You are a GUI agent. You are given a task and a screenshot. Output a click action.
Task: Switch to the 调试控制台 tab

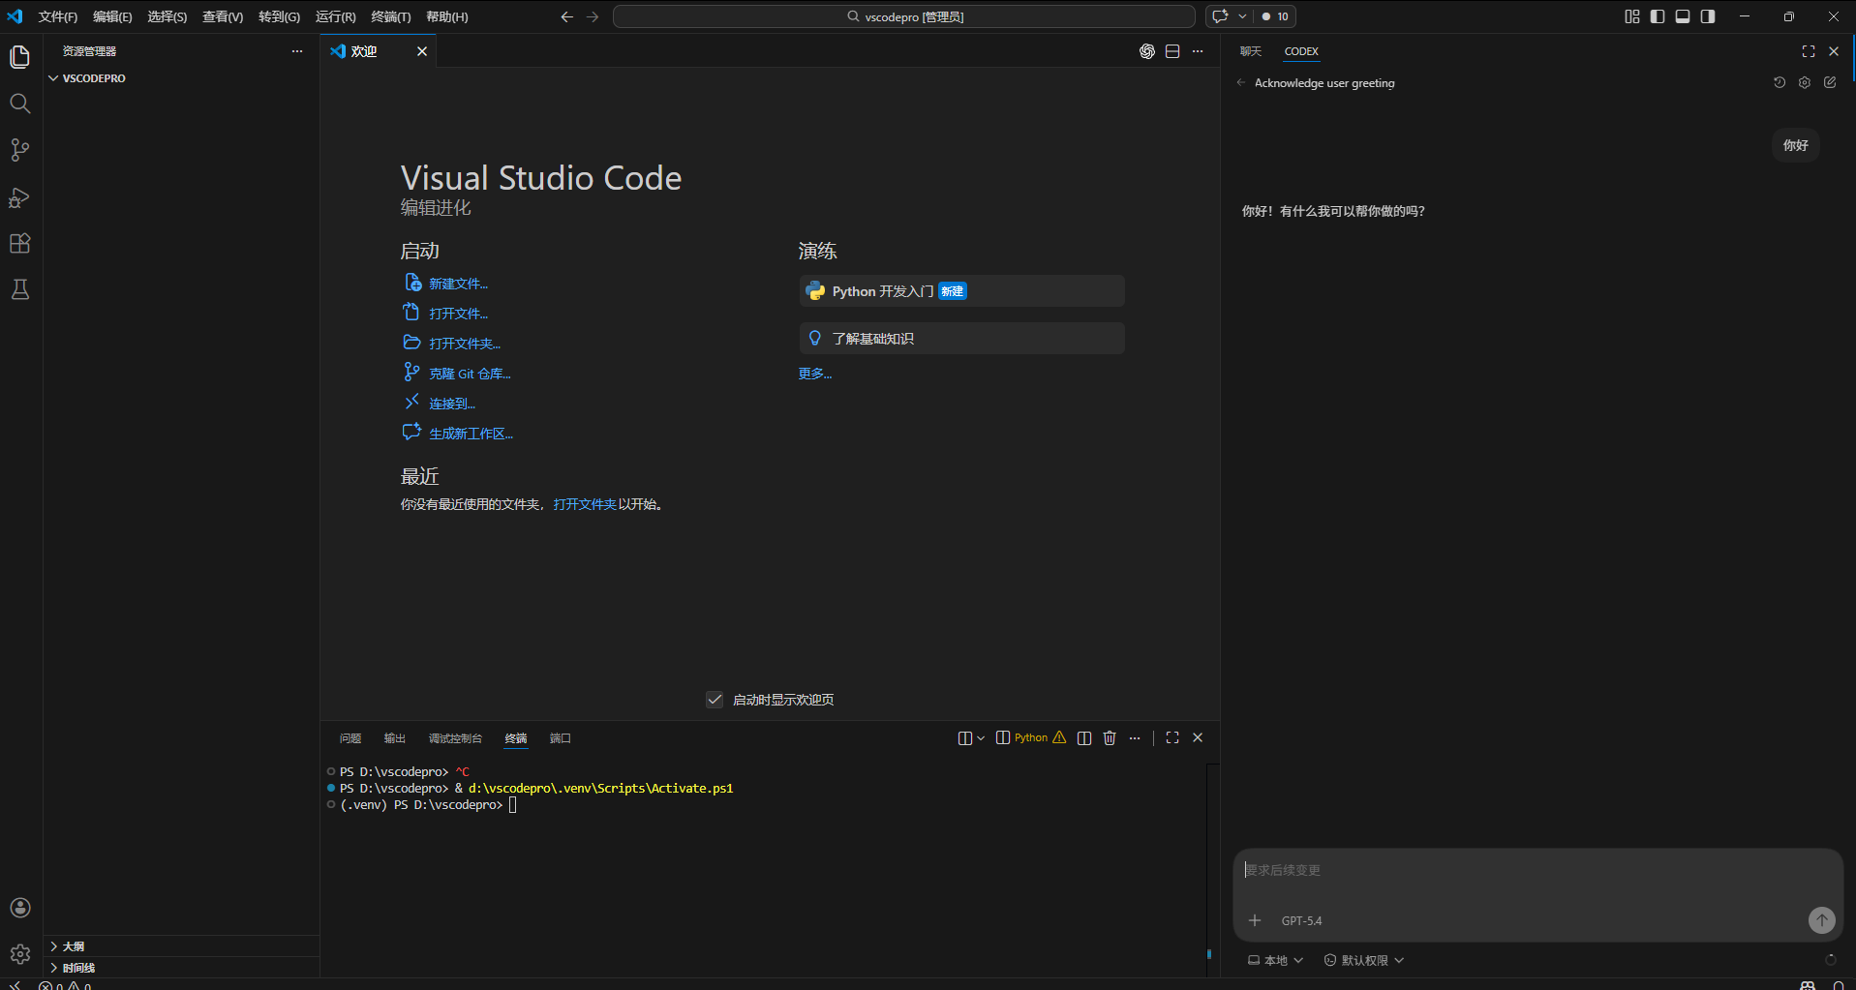coord(455,738)
